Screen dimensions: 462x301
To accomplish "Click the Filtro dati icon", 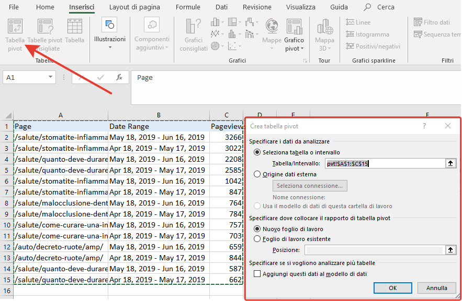I will click(x=432, y=22).
